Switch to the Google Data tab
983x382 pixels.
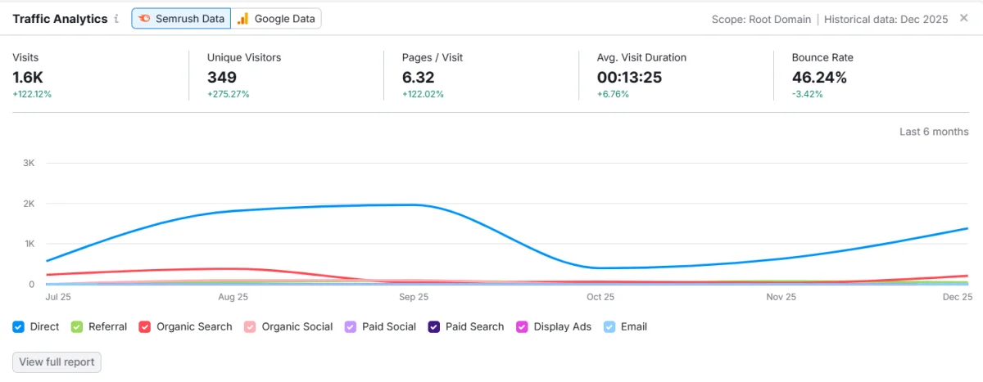(276, 19)
